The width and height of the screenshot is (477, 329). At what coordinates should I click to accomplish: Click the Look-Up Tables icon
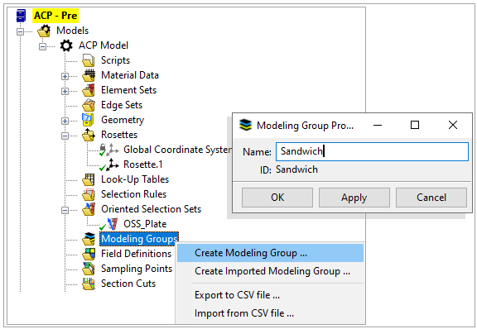click(x=89, y=179)
